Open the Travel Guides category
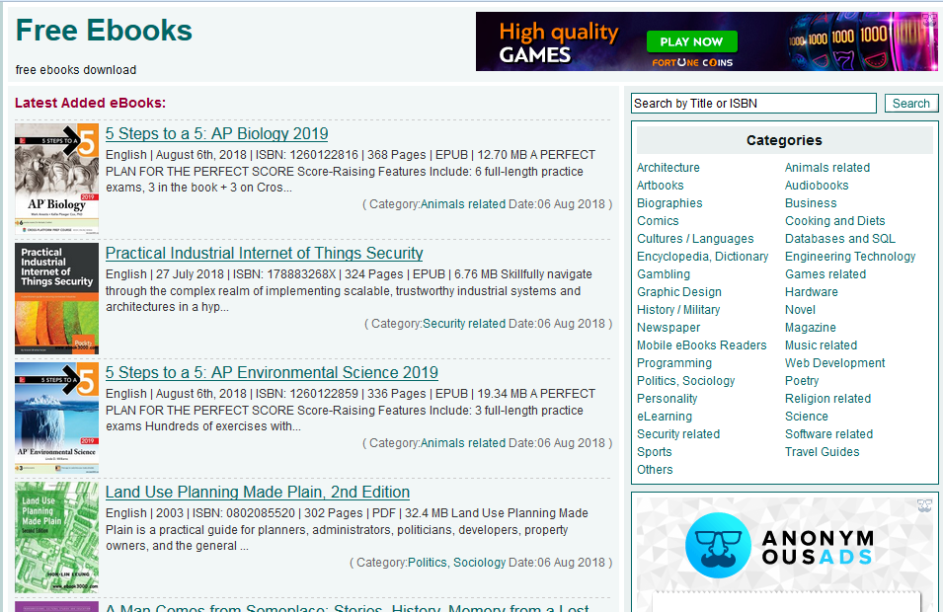Image resolution: width=943 pixels, height=612 pixels. point(822,451)
